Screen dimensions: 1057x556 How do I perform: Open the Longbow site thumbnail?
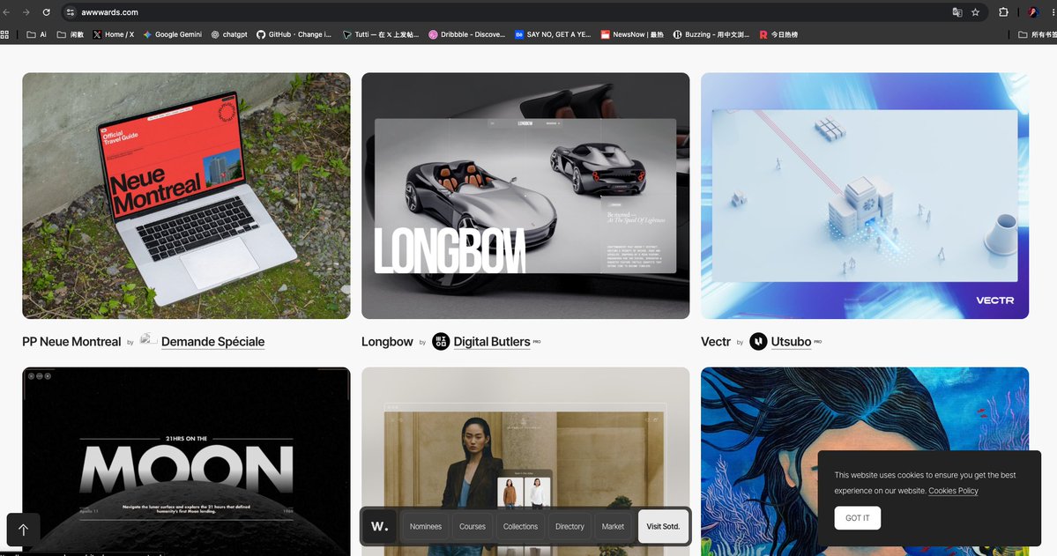pos(525,196)
